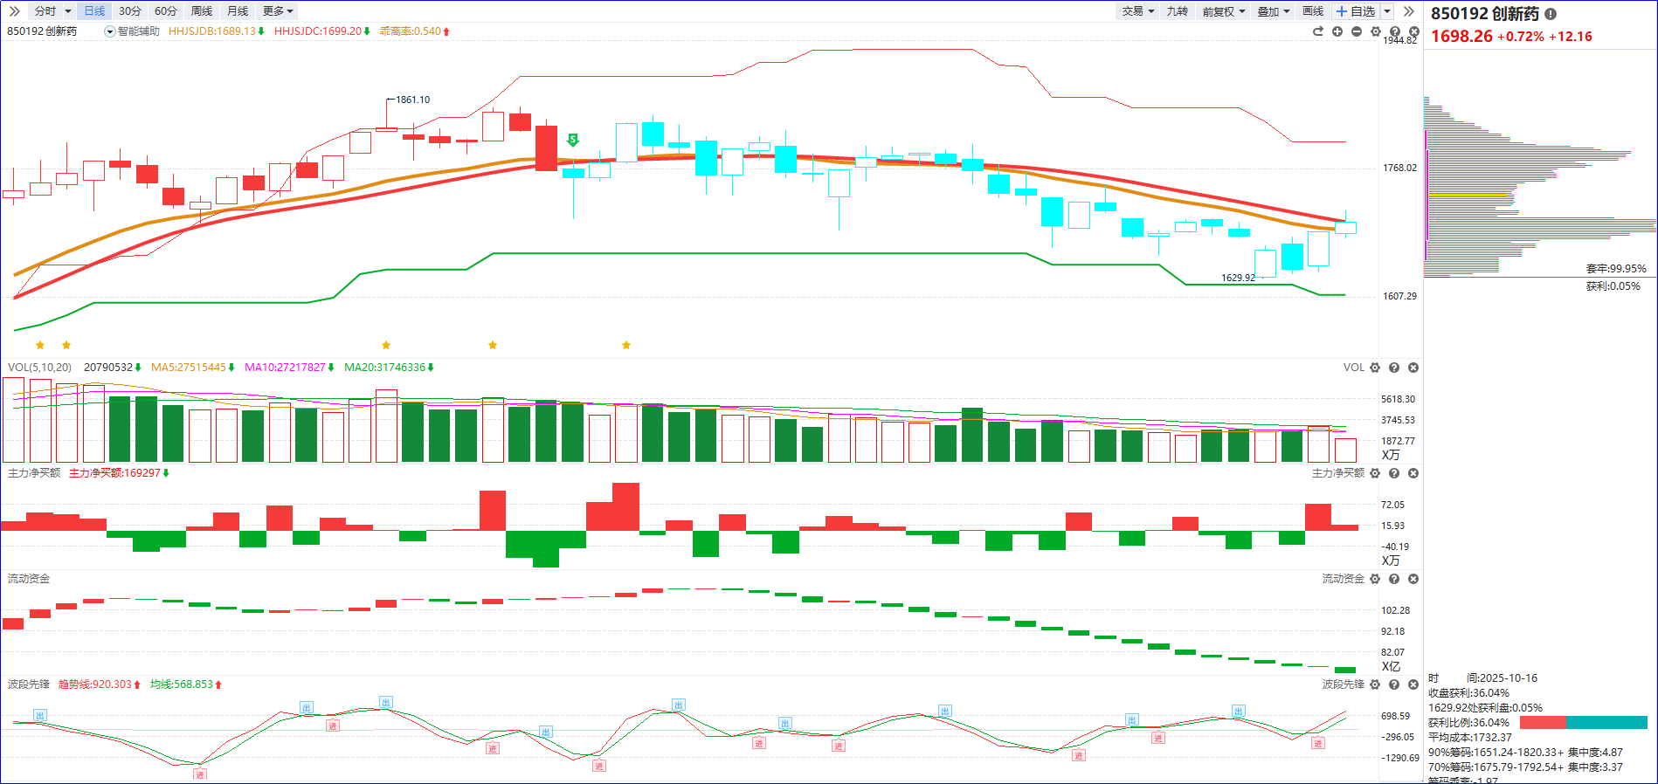Expand the 叠加 overlay dropdown
This screenshot has height=784, width=1658.
1273,11
